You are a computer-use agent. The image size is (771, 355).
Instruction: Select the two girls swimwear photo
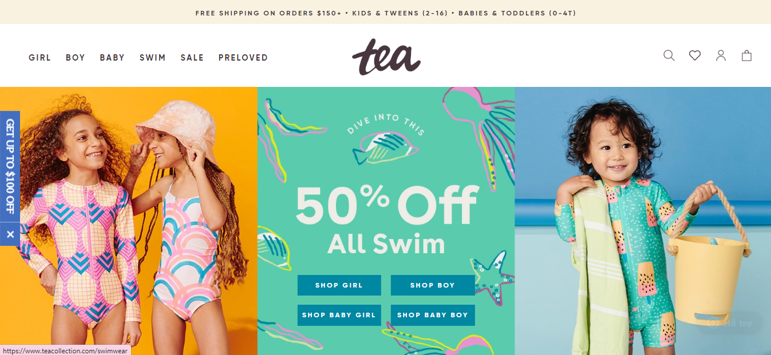coord(129,221)
